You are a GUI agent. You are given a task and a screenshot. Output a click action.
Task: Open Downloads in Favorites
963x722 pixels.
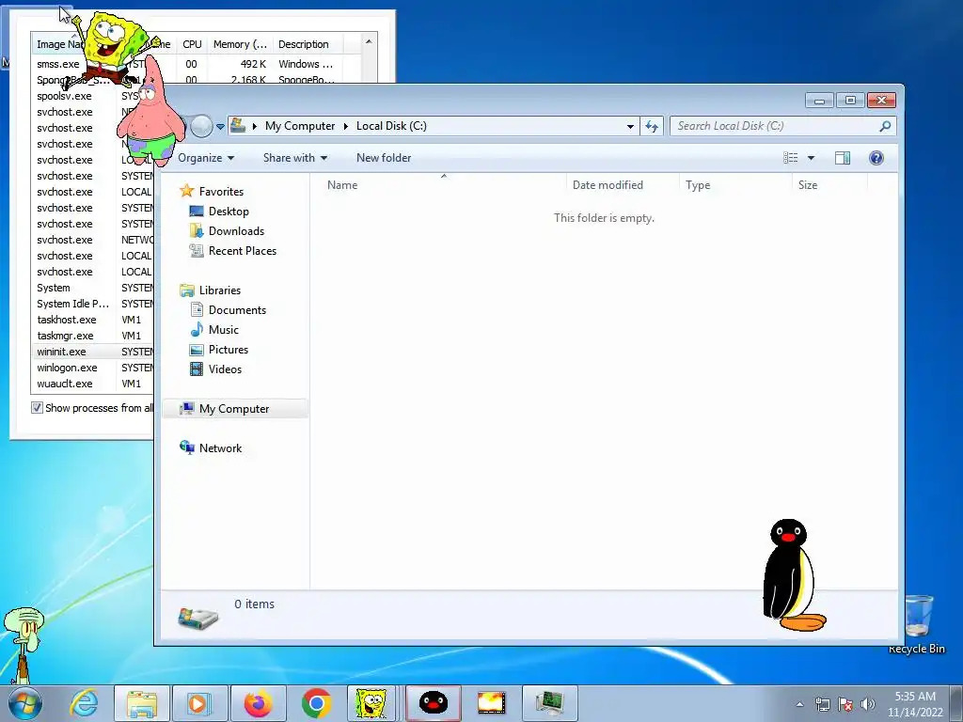pyautogui.click(x=236, y=231)
